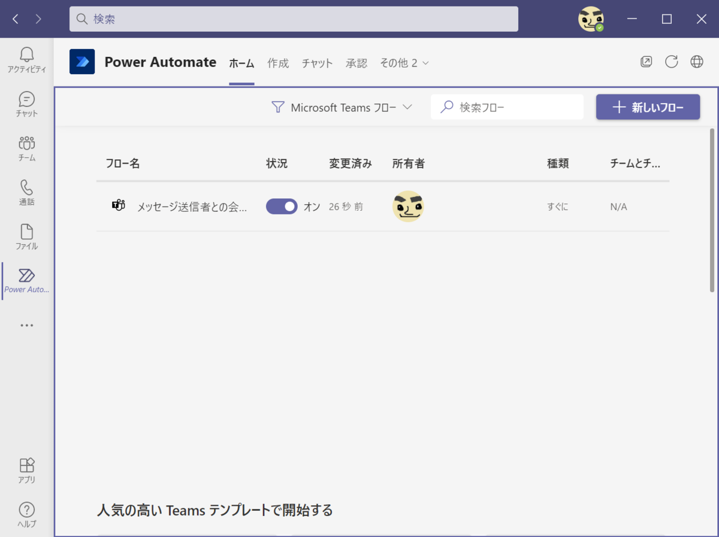
Task: Click the Teams icon beside flow name
Action: click(119, 206)
